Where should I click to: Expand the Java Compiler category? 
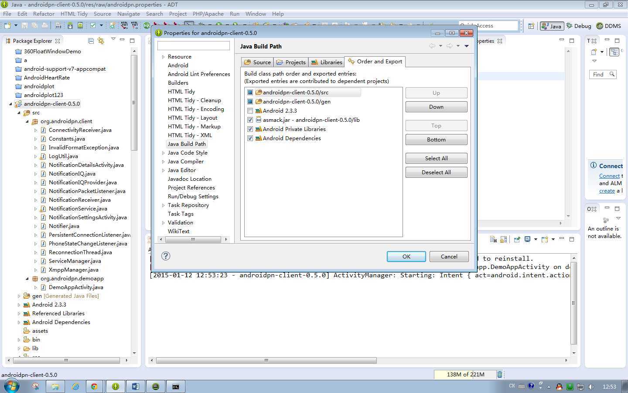click(163, 162)
